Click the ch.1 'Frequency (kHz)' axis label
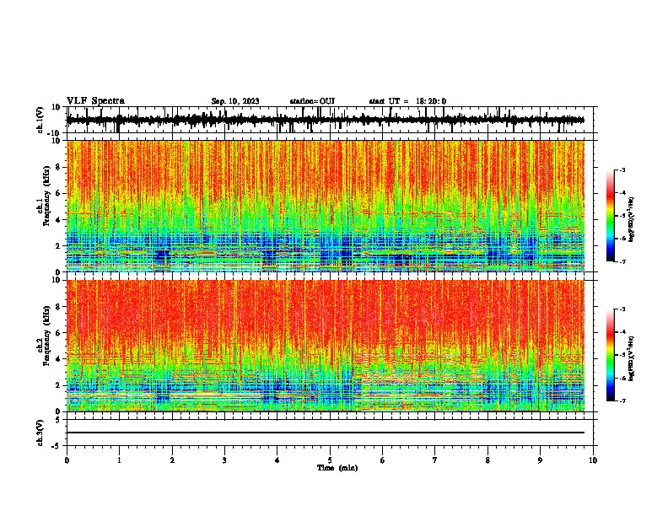Screen dimensions: 668x516 pyautogui.click(x=46, y=196)
